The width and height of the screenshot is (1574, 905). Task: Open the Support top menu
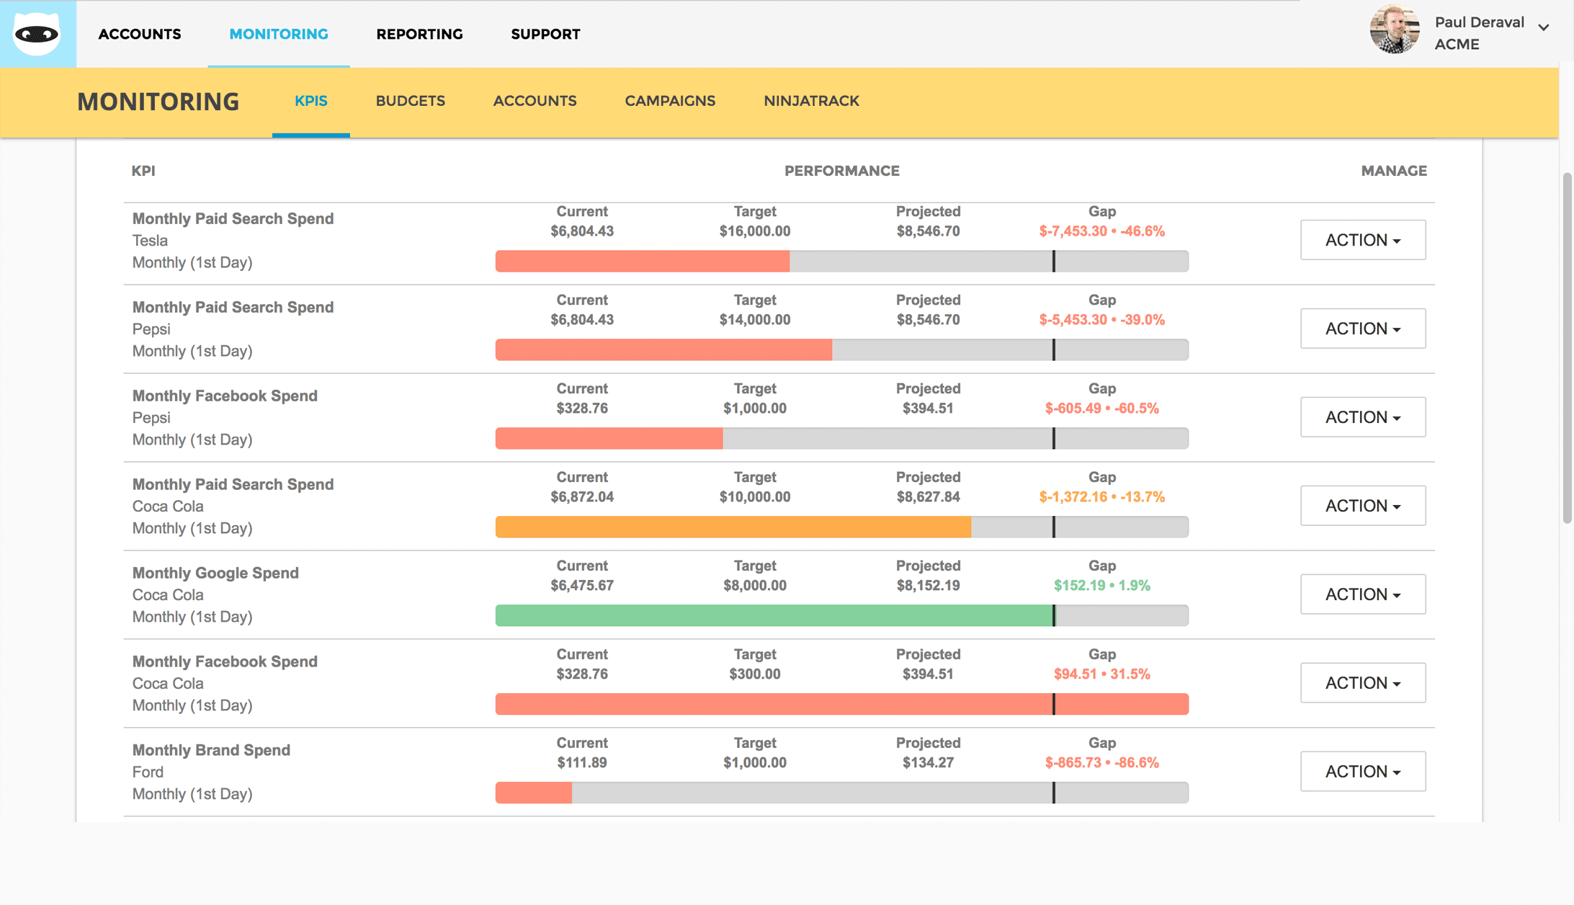click(545, 34)
